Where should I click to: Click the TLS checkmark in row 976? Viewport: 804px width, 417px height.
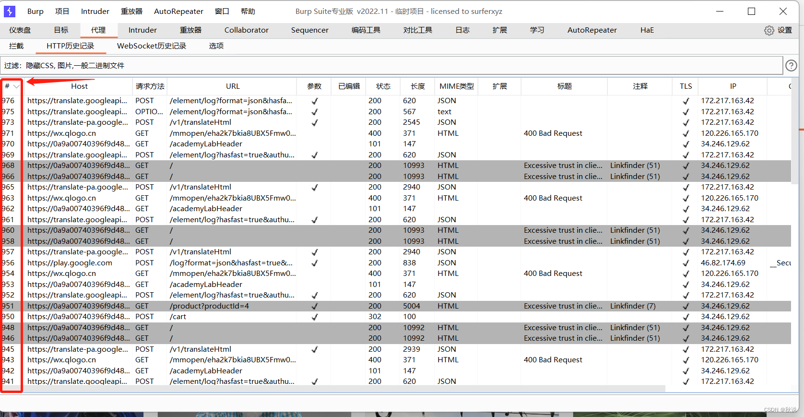tap(686, 101)
